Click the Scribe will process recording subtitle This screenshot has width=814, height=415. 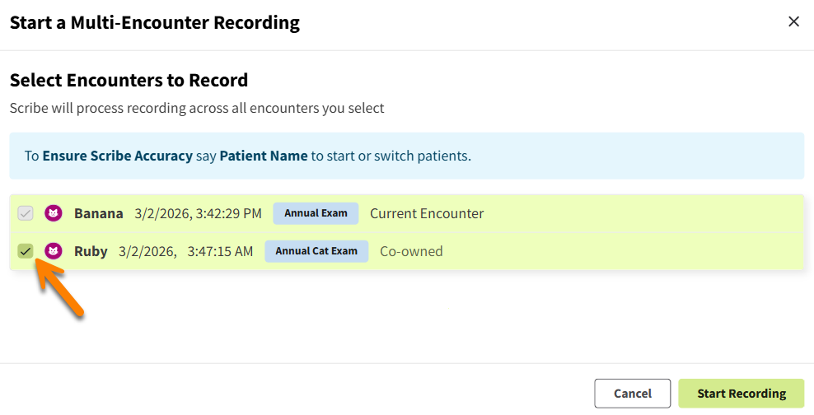[x=196, y=108]
